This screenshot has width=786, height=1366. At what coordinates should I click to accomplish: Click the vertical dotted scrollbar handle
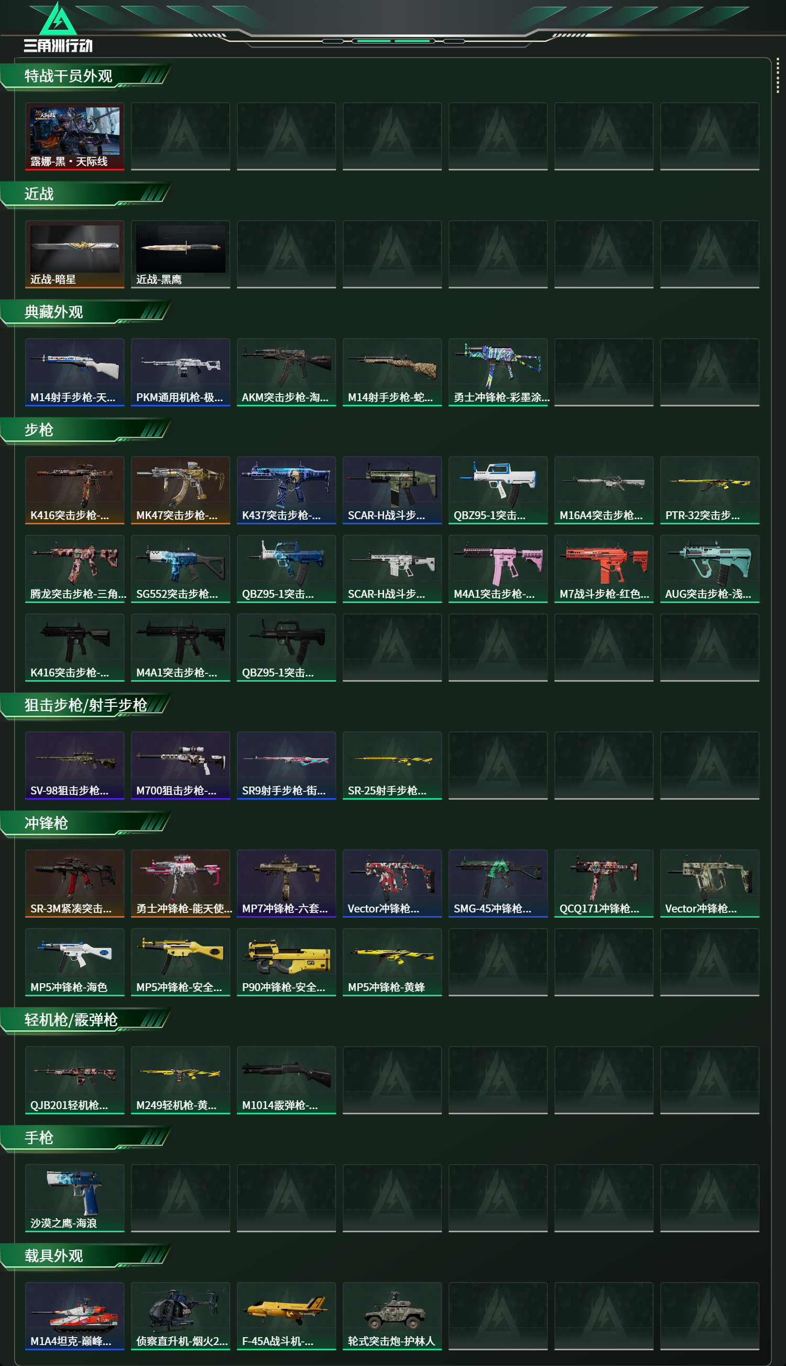point(778,76)
